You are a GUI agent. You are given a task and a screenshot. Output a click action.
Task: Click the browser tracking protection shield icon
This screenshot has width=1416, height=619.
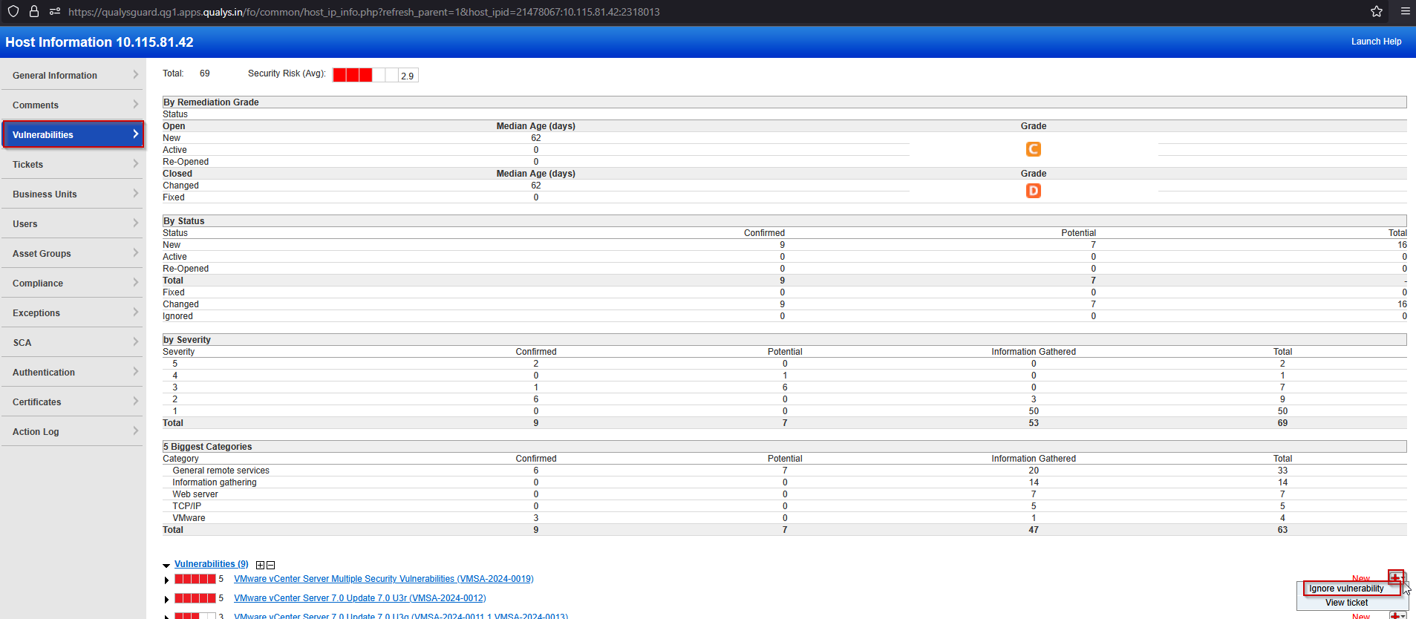[13, 11]
